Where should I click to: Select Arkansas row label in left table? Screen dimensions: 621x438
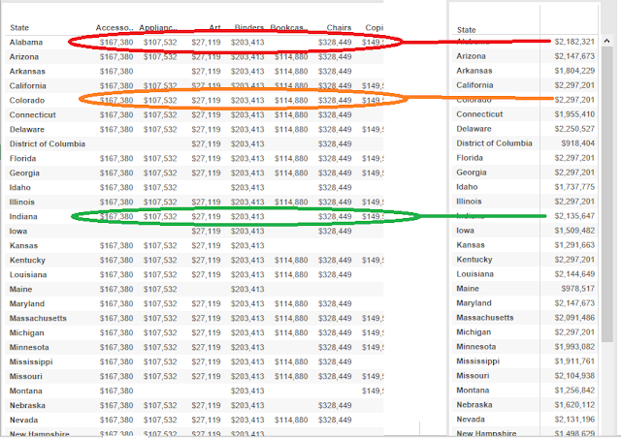pyautogui.click(x=27, y=71)
